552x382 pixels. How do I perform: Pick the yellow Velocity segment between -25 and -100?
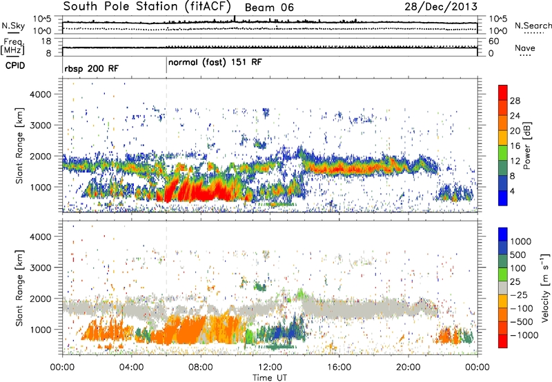point(503,301)
